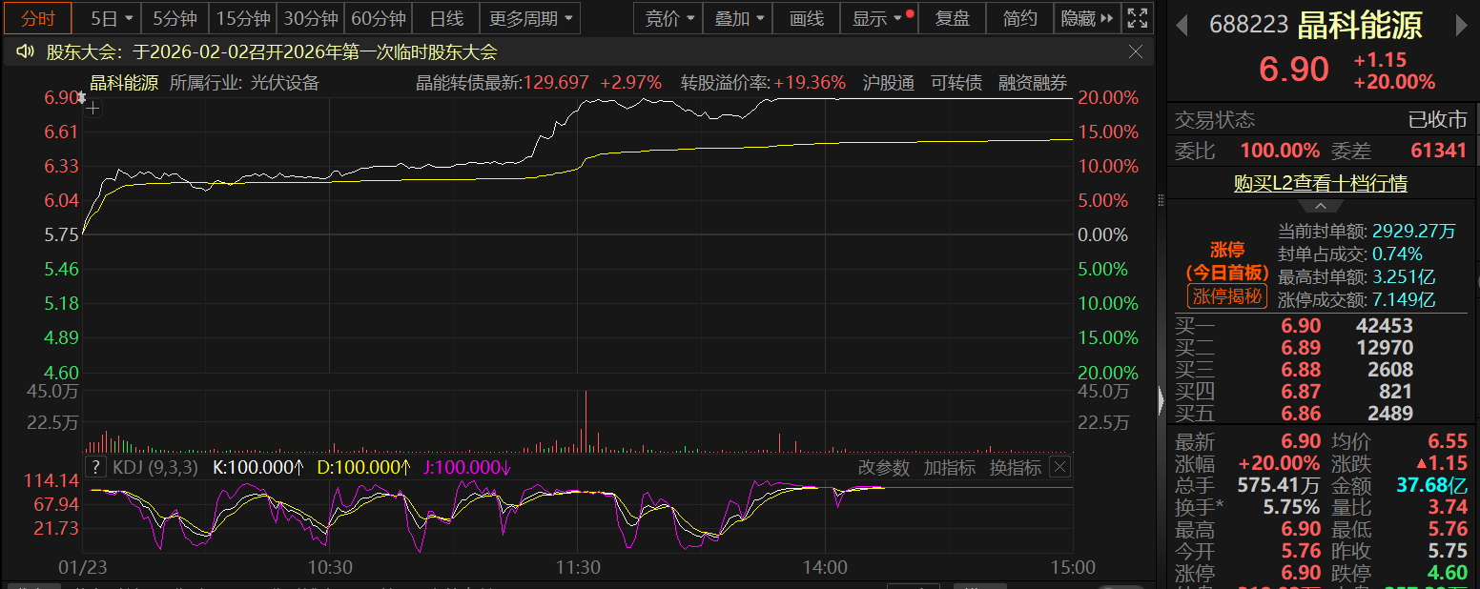1480x589 pixels.
Task: Click the 购买L2查看十档行情 link
Action: (1320, 183)
